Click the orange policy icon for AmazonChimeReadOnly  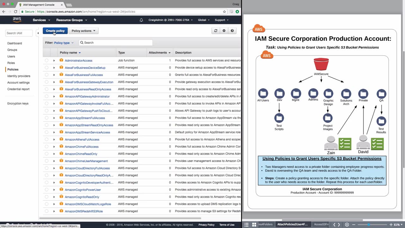tap(61, 154)
